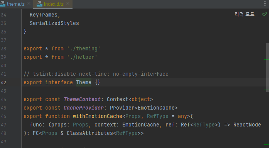Viewport: 270px width, 148px height.
Task: Click the closing brace on line 36
Action: pos(25,32)
